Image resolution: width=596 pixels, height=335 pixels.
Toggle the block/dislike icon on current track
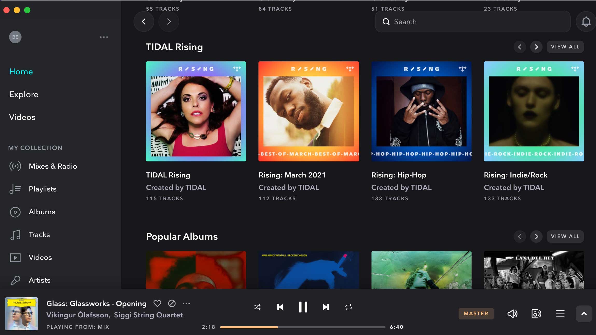click(x=171, y=303)
